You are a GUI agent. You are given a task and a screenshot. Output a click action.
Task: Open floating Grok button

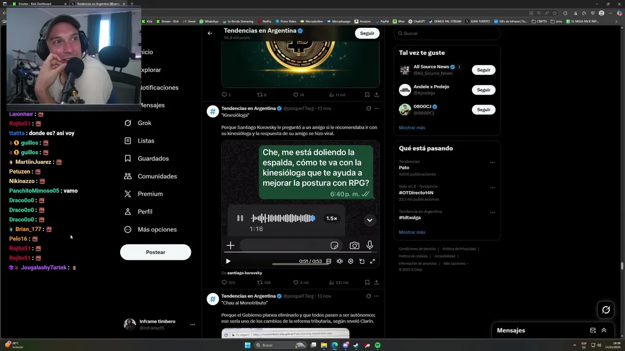(606, 310)
